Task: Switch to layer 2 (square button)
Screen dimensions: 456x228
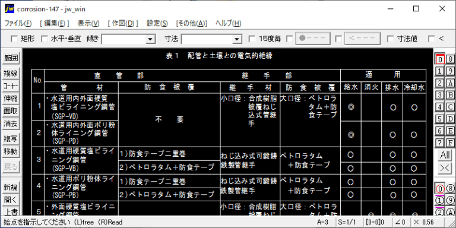Action: click(440, 83)
